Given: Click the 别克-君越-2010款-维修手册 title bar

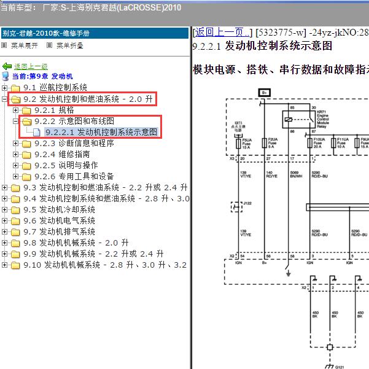Looking at the screenshot, I should pyautogui.click(x=95, y=33).
